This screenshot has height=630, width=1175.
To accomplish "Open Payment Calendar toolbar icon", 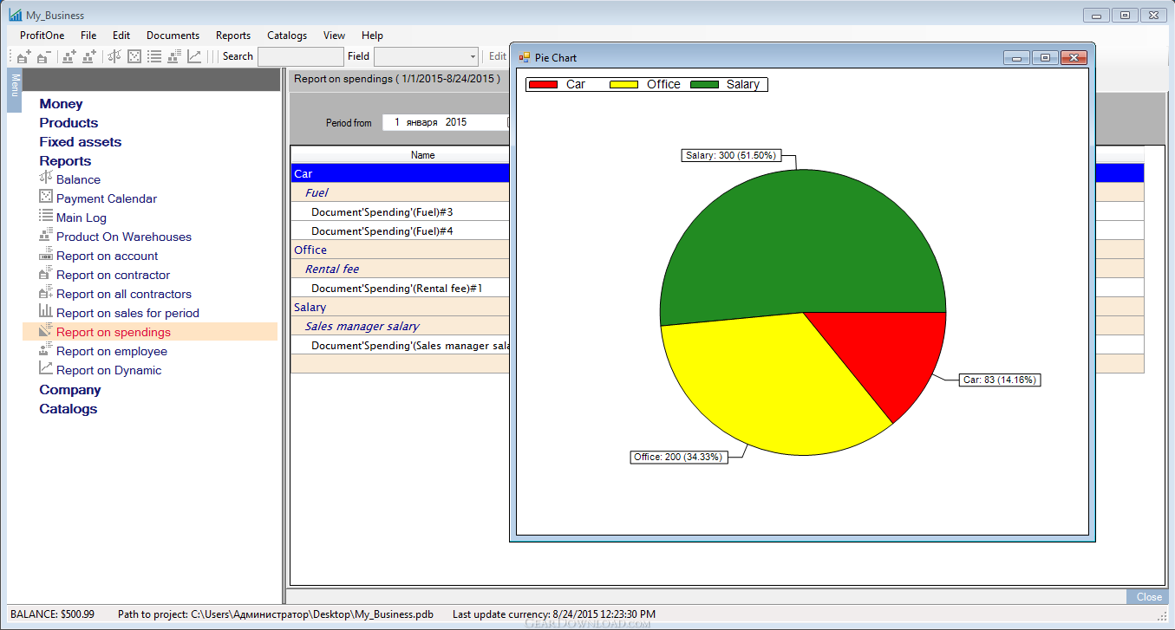I will pos(134,56).
